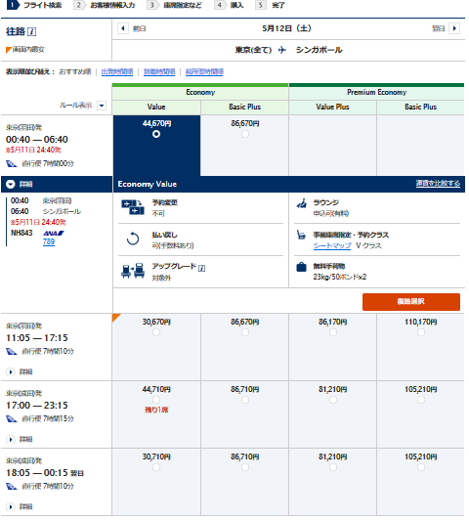Expand details for the 11:05 flight
469x521 pixels.
click(11, 371)
